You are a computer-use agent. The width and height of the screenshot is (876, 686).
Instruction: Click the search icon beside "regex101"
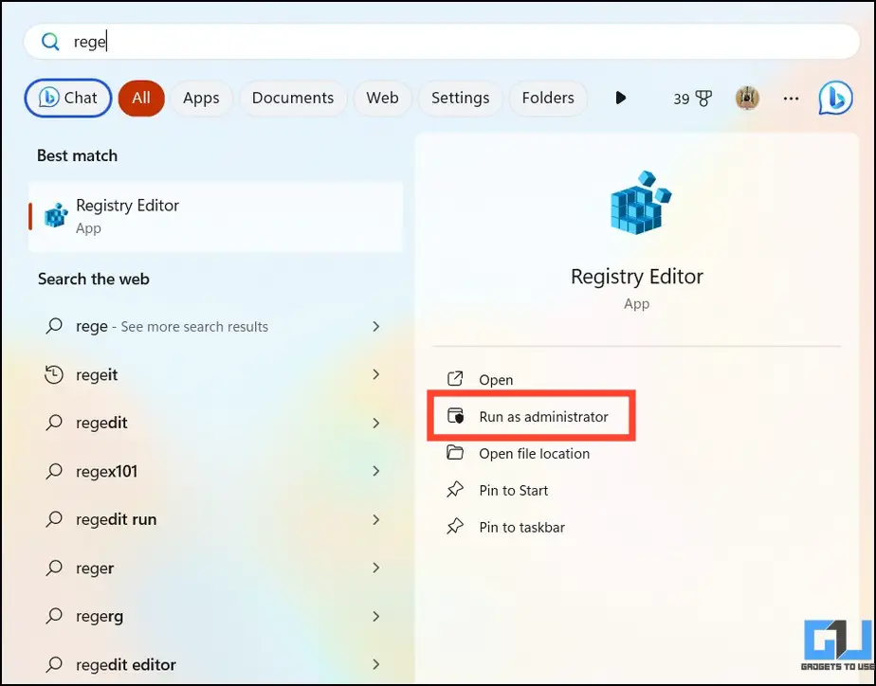54,471
